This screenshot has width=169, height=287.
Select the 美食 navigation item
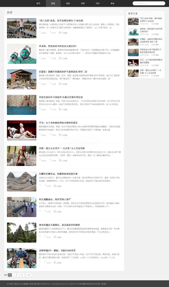pyautogui.click(x=112, y=3)
